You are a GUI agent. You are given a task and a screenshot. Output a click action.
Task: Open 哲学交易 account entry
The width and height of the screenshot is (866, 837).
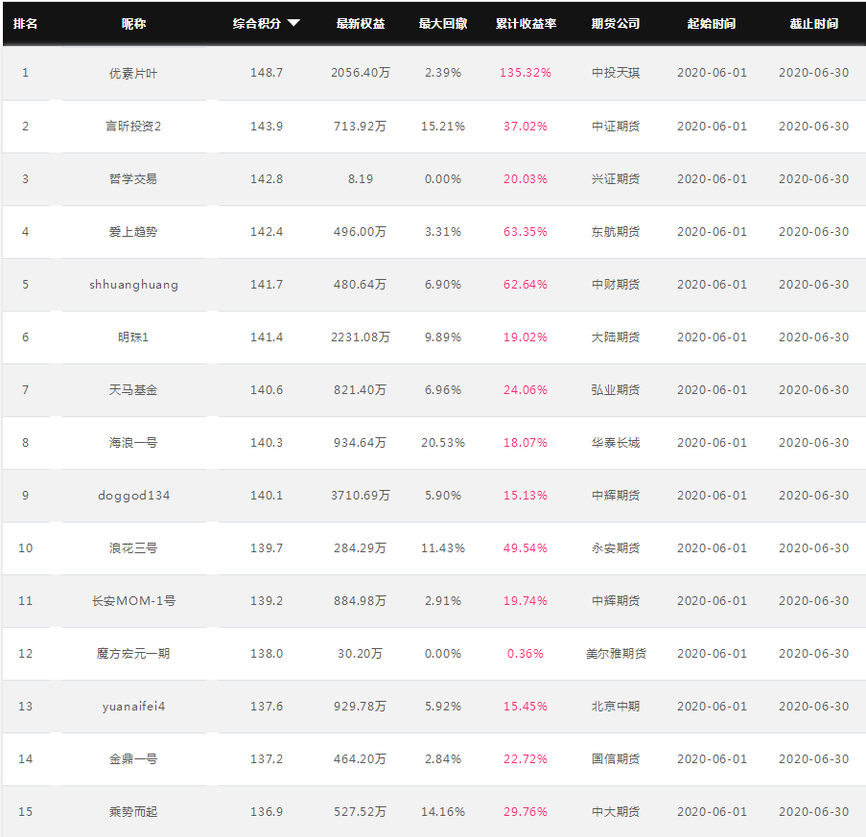tap(133, 179)
